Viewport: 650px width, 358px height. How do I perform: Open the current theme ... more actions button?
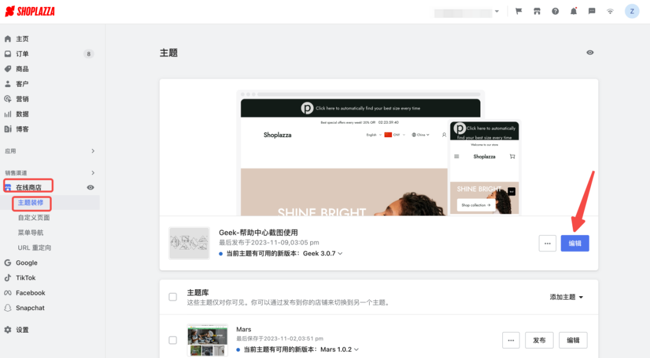(547, 243)
